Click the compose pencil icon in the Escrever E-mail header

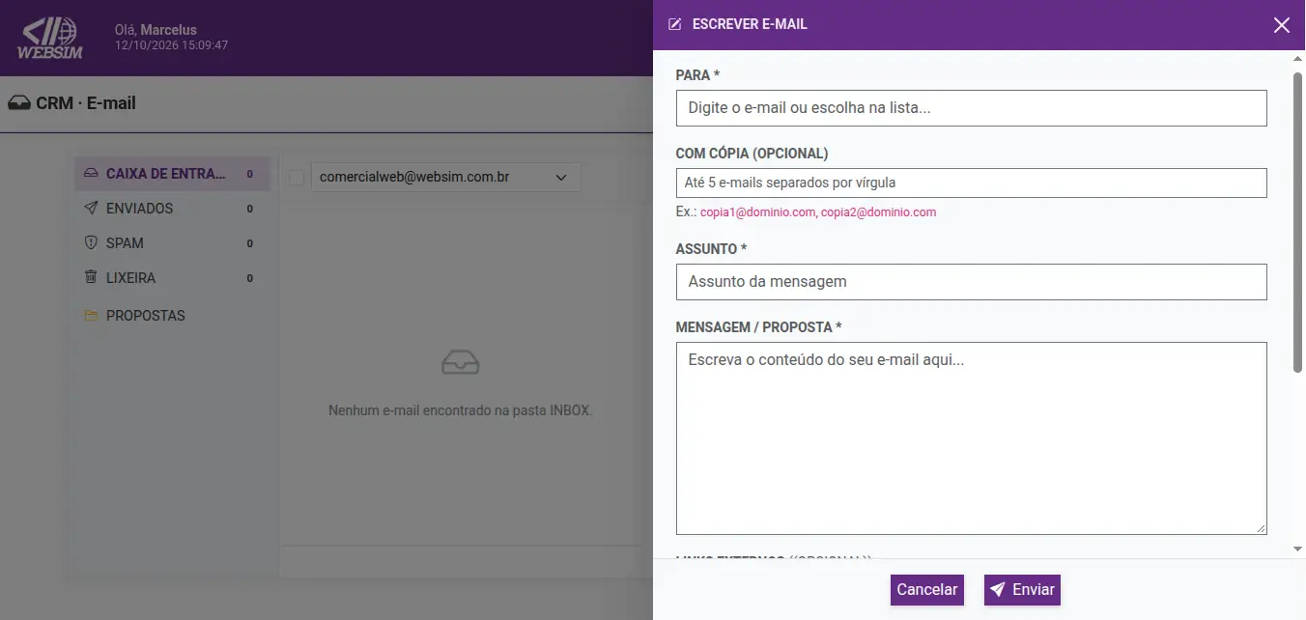[675, 24]
